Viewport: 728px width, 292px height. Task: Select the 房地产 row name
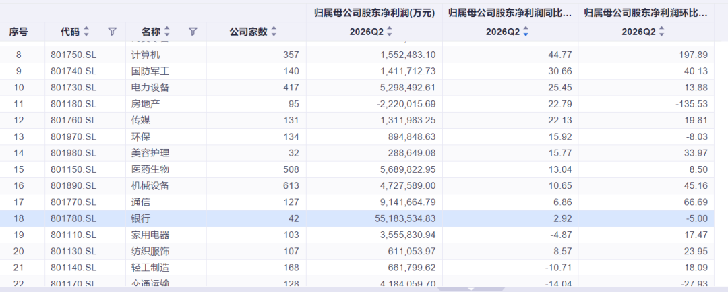[x=146, y=104]
